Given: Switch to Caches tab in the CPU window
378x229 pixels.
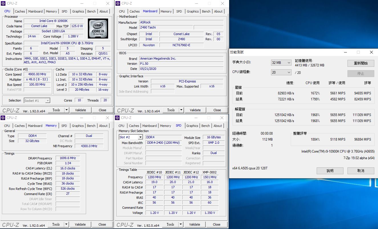Looking at the screenshot, I should [x=20, y=11].
